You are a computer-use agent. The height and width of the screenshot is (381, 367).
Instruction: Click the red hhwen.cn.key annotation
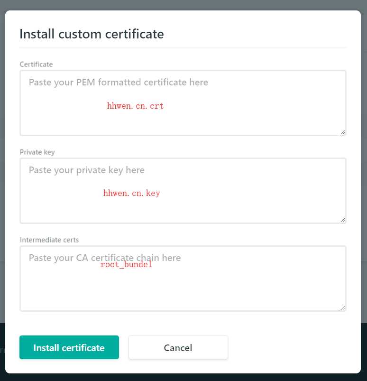(x=132, y=193)
